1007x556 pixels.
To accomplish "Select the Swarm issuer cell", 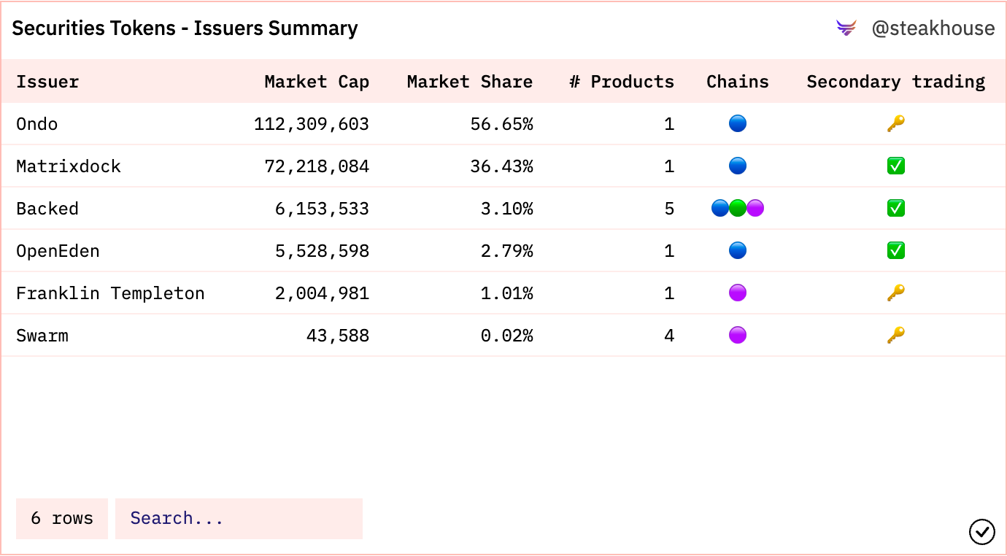I will (x=42, y=336).
